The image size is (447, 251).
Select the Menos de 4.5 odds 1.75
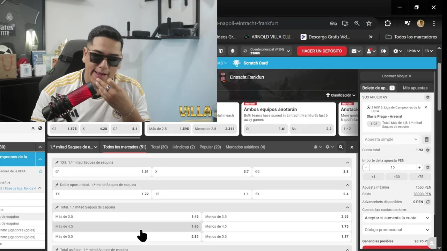coord(277,226)
